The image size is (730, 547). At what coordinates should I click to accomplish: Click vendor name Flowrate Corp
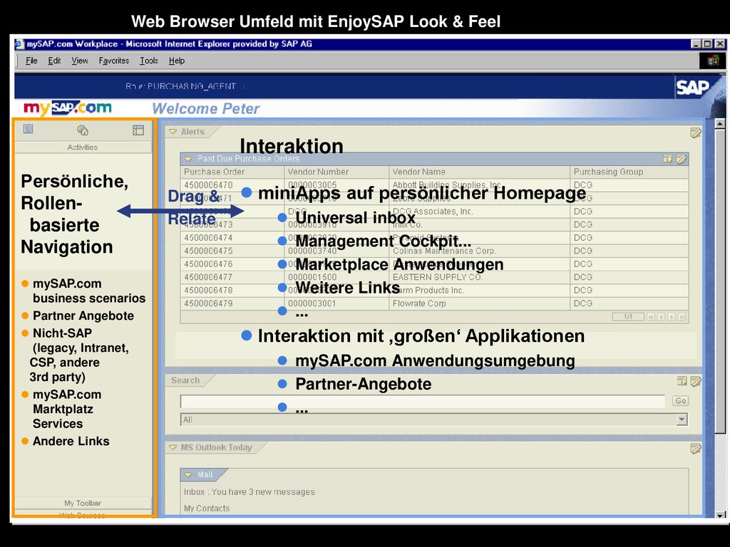tap(419, 303)
